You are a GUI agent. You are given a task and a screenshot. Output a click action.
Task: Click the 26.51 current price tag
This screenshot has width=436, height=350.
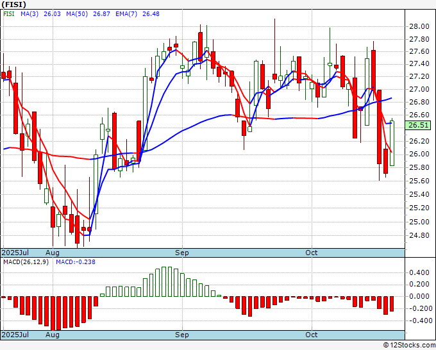418,125
